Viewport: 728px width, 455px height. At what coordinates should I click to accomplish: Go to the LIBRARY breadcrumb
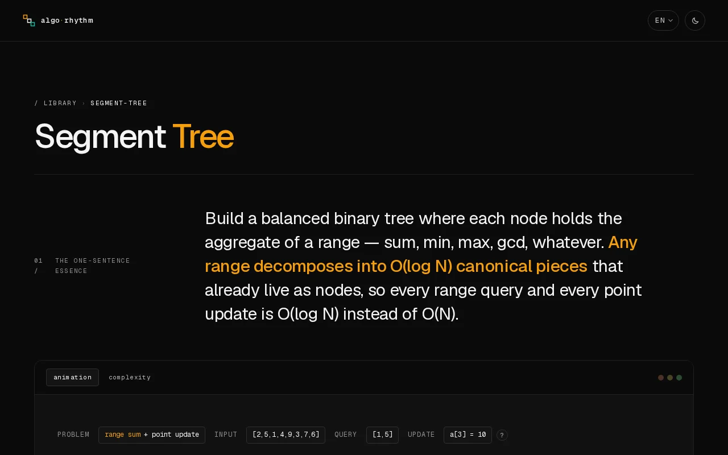60,104
